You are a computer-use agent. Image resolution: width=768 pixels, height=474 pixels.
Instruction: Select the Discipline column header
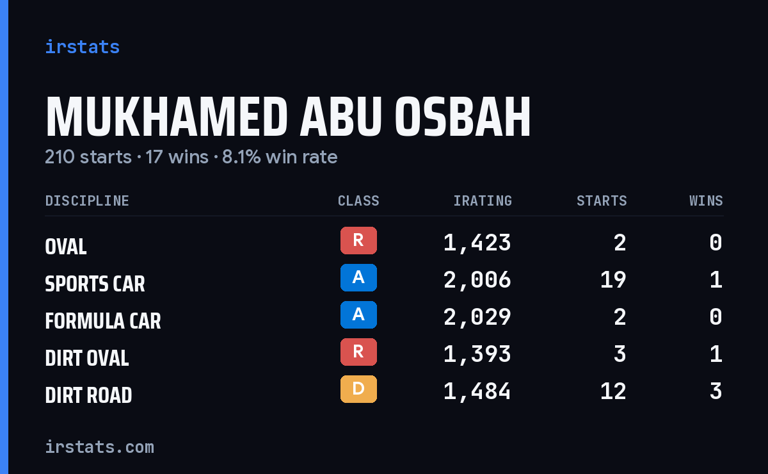tap(87, 200)
